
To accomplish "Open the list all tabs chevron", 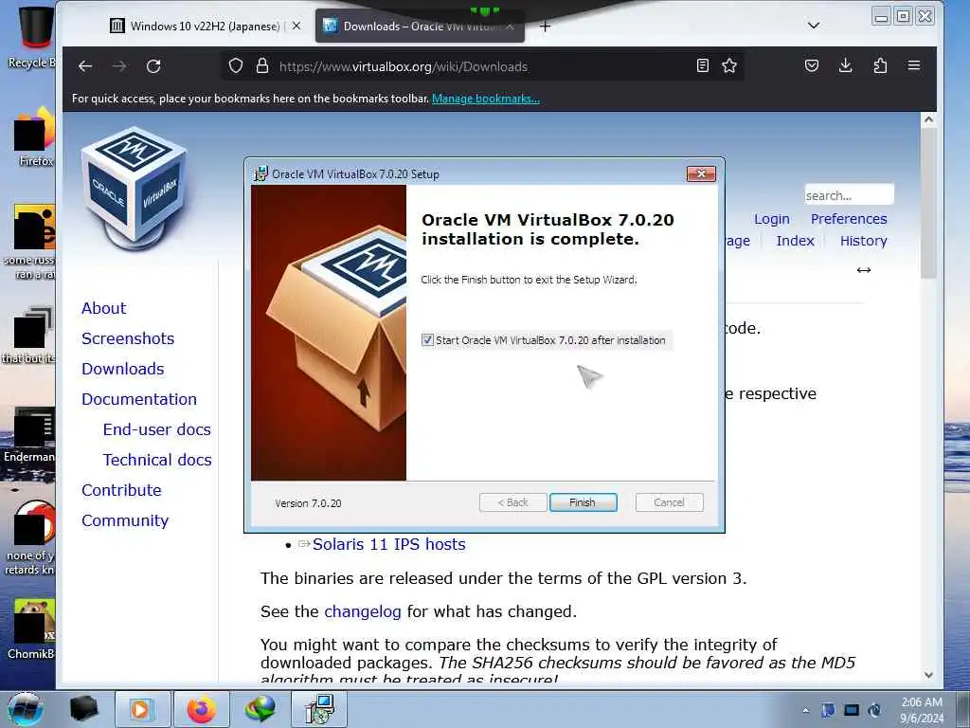I will [814, 26].
